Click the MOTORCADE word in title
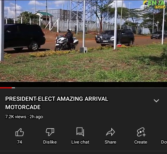 pos(23,107)
